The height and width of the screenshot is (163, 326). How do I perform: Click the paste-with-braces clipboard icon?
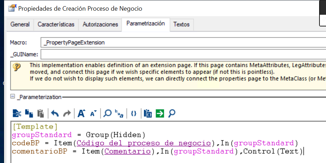tap(148, 114)
